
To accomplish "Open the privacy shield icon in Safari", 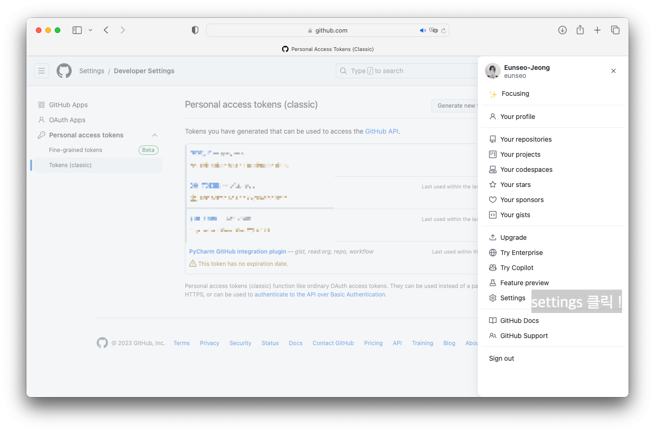I will tap(195, 30).
